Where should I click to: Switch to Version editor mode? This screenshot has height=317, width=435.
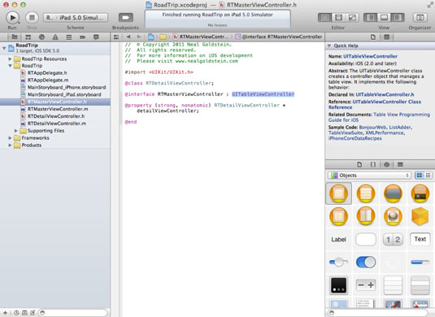point(352,18)
